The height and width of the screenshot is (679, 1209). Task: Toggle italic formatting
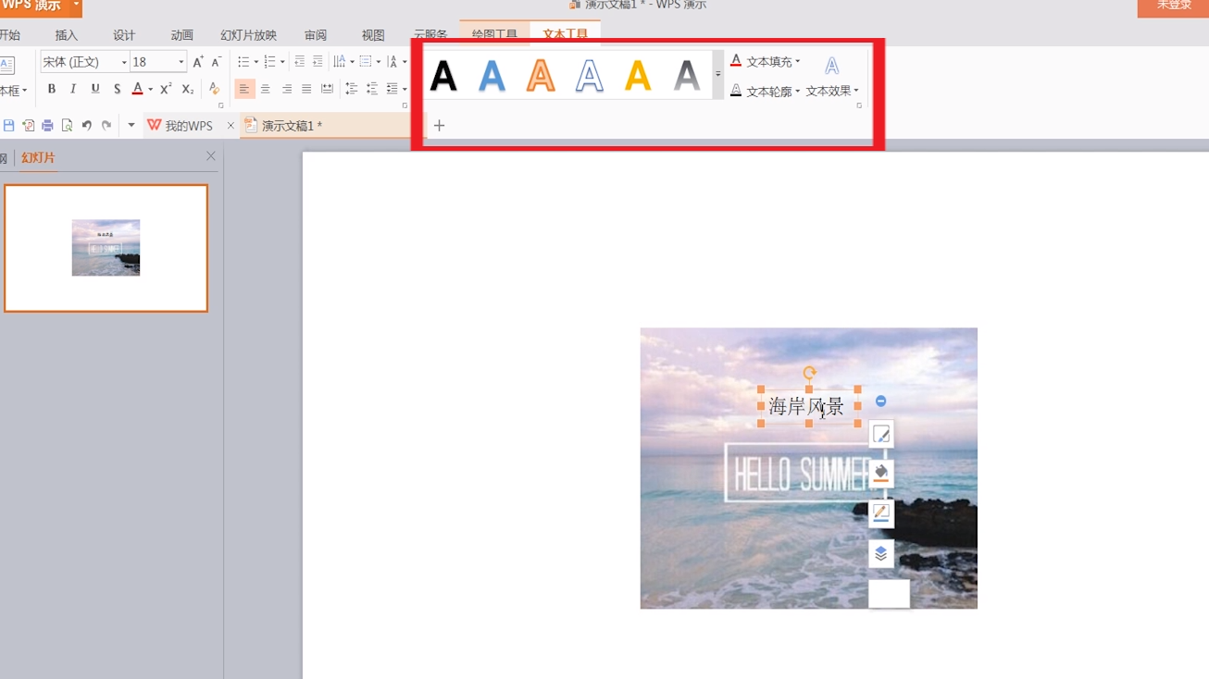[73, 89]
